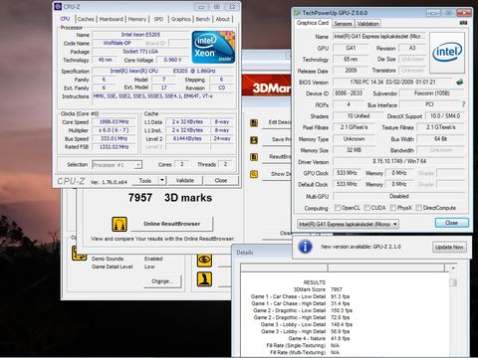Click the Details window scrollbar thumb
The image size is (478, 358).
click(453, 282)
